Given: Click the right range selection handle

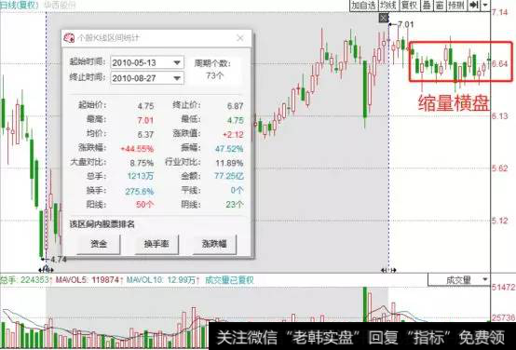Looking at the screenshot, I should (388, 270).
